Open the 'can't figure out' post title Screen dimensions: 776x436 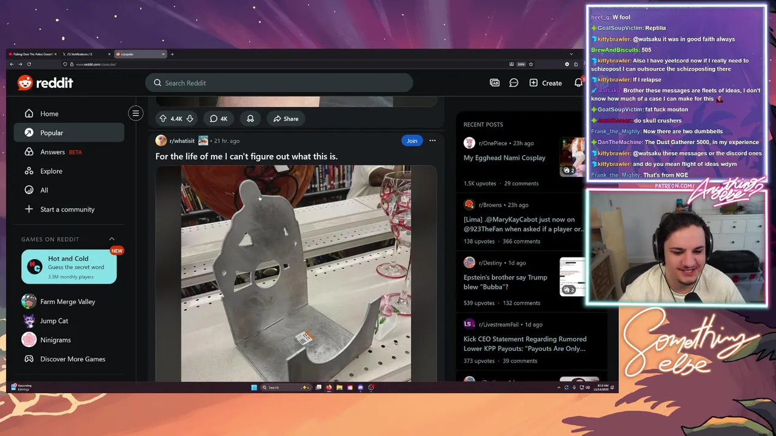coord(247,156)
